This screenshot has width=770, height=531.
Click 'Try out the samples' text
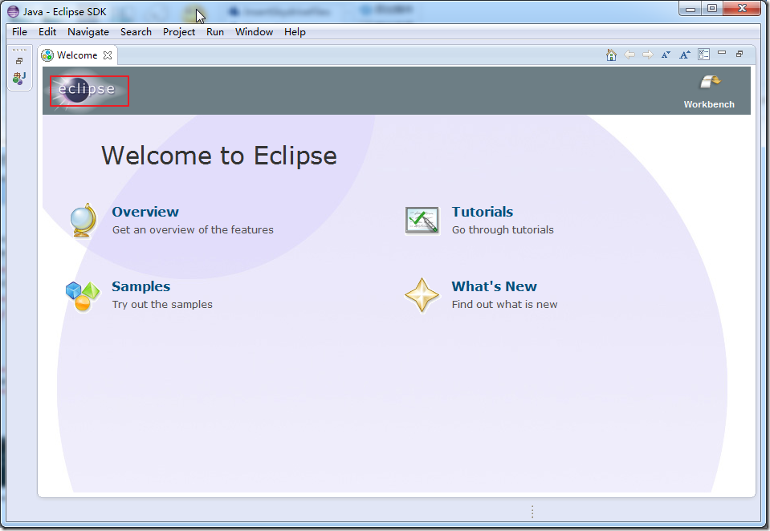click(162, 304)
